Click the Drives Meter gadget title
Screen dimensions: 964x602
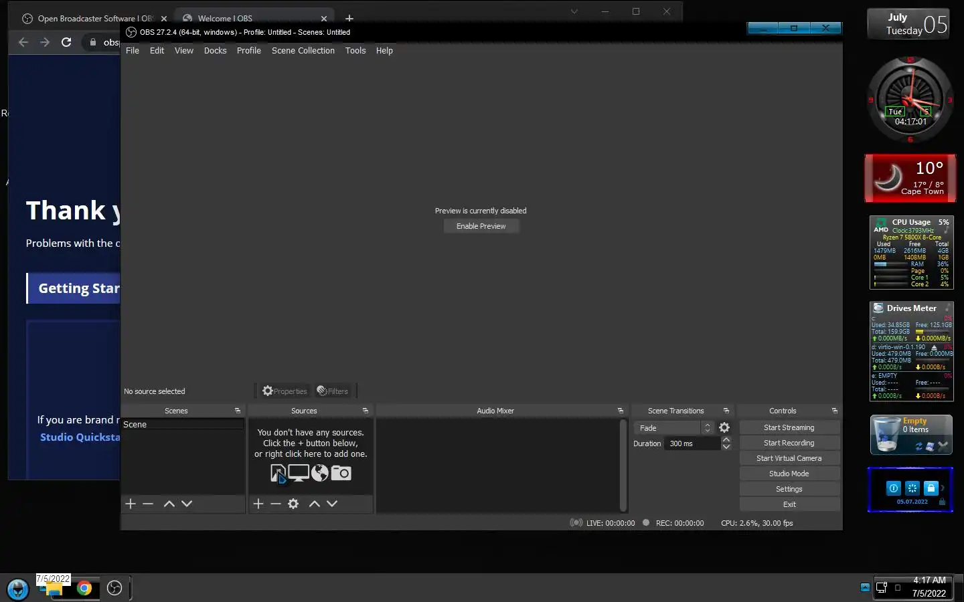pyautogui.click(x=911, y=308)
